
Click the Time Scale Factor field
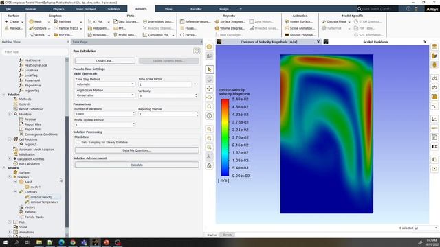point(165,84)
